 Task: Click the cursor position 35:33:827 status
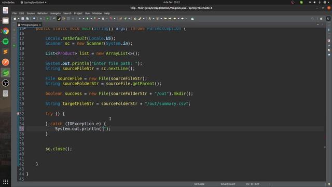coord(253,184)
